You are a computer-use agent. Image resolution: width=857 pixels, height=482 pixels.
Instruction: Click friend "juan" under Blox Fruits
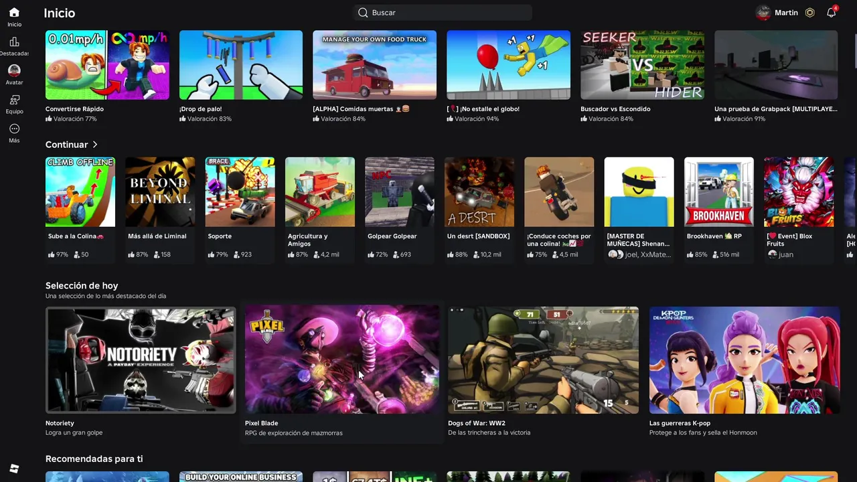(x=786, y=254)
